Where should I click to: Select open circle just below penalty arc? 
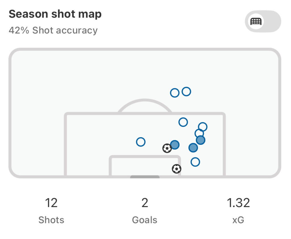tap(183, 122)
